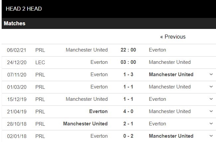Open the 22 : 00 upcoming match time
The image size is (216, 142).
coord(128,50)
